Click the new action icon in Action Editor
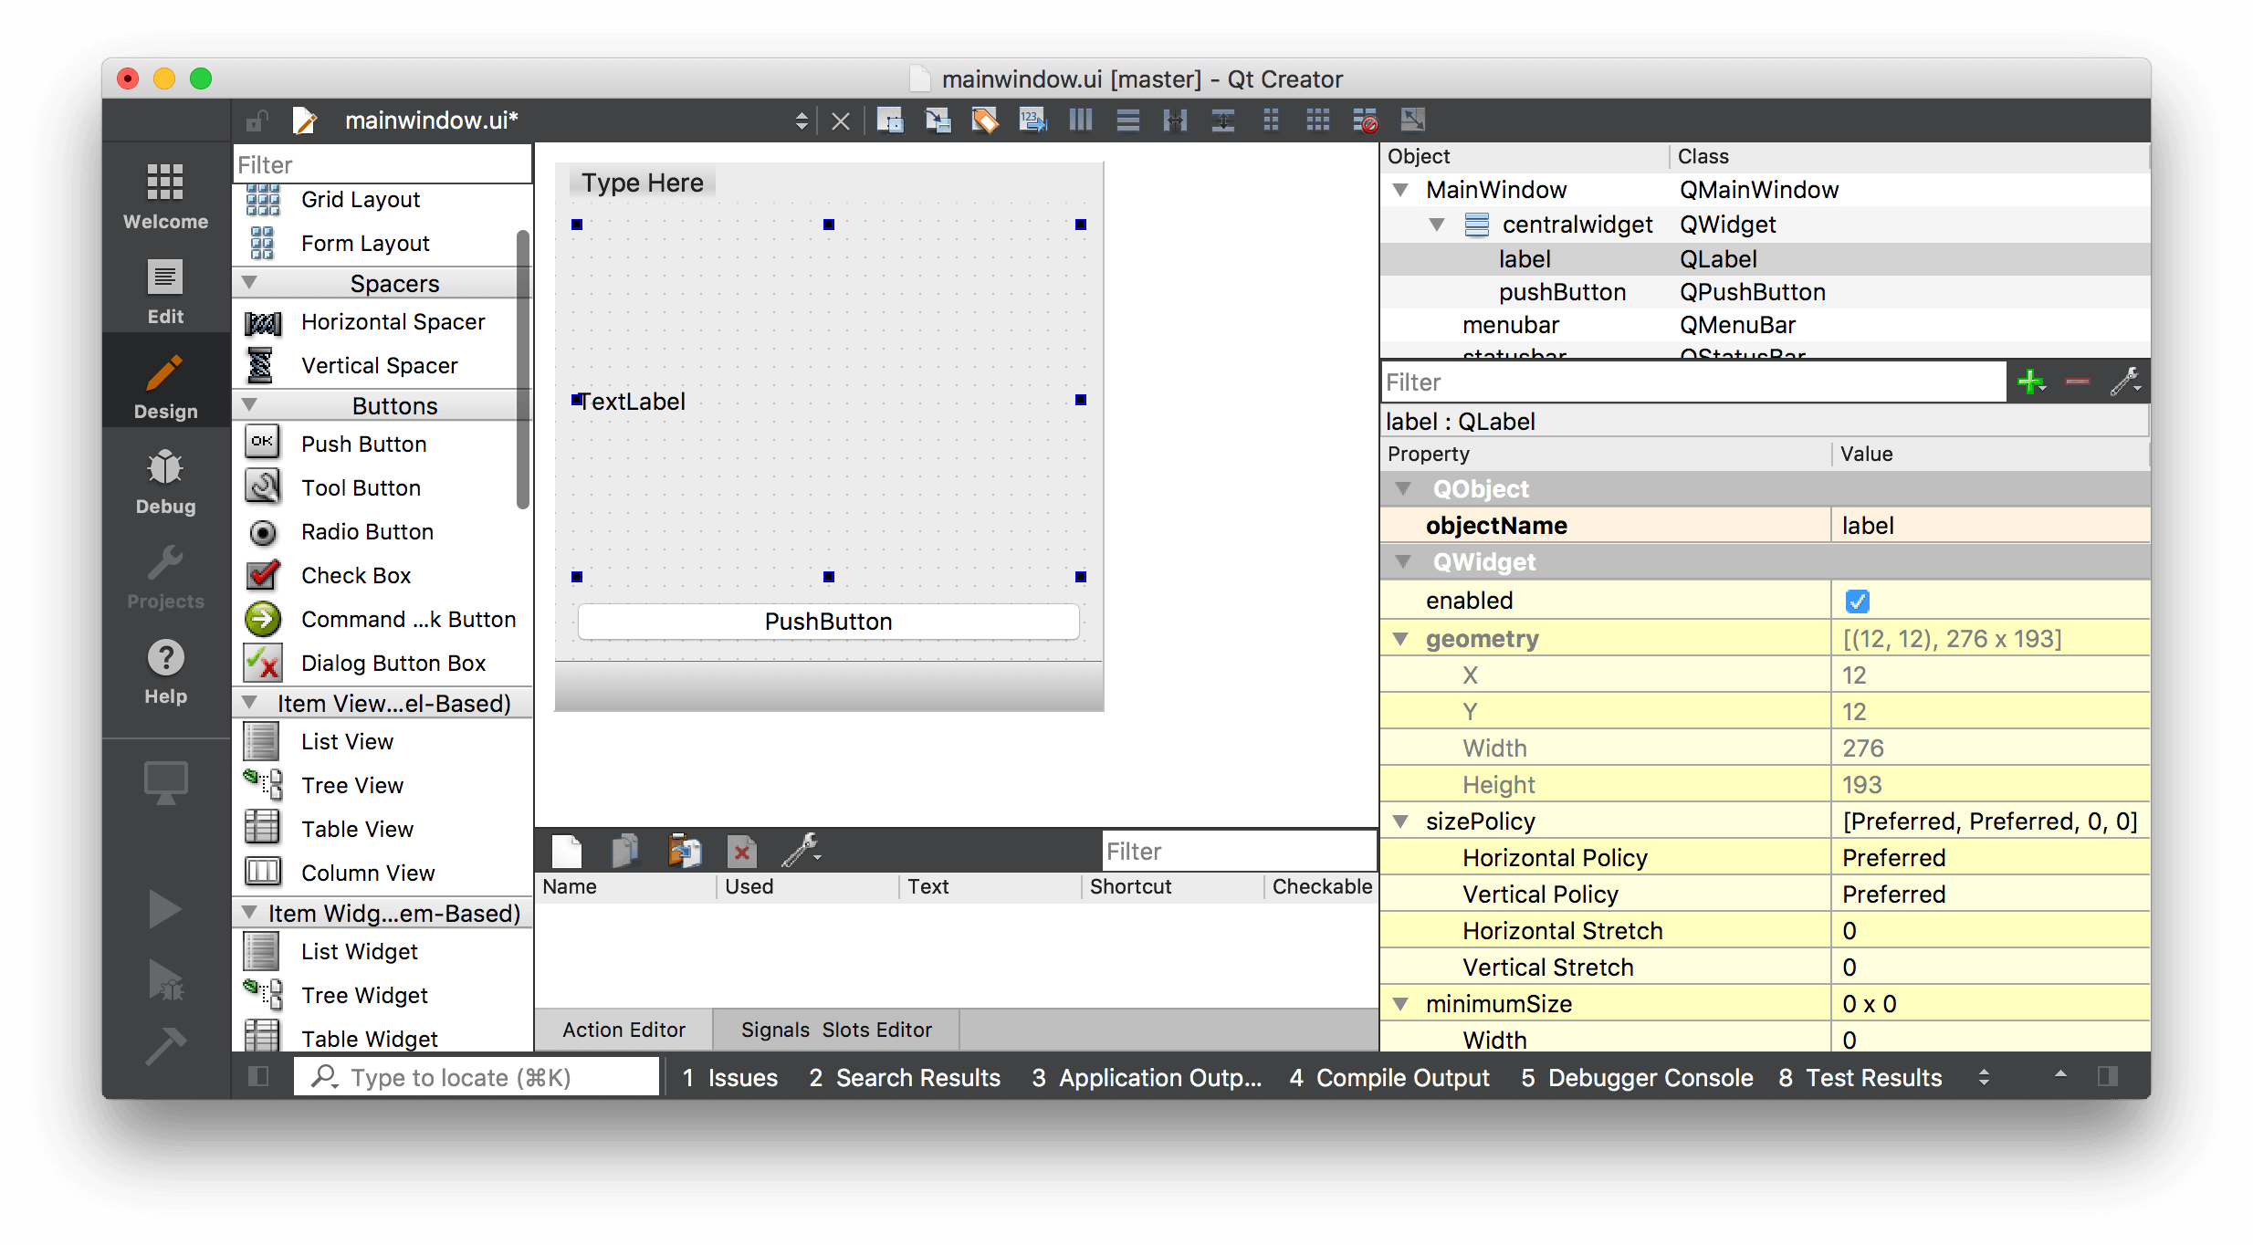The width and height of the screenshot is (2253, 1245). click(564, 850)
